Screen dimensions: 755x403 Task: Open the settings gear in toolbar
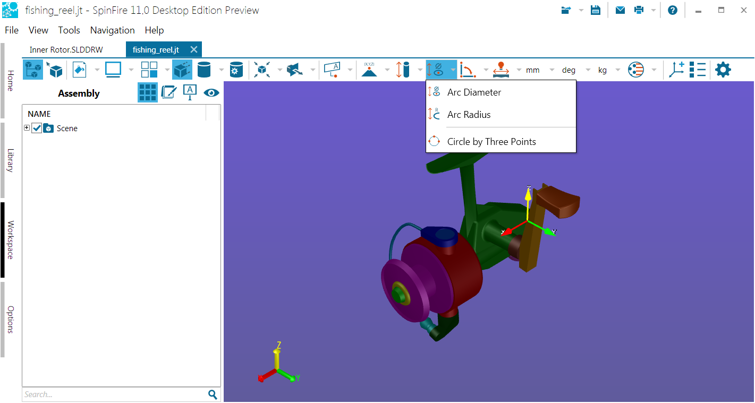(723, 70)
